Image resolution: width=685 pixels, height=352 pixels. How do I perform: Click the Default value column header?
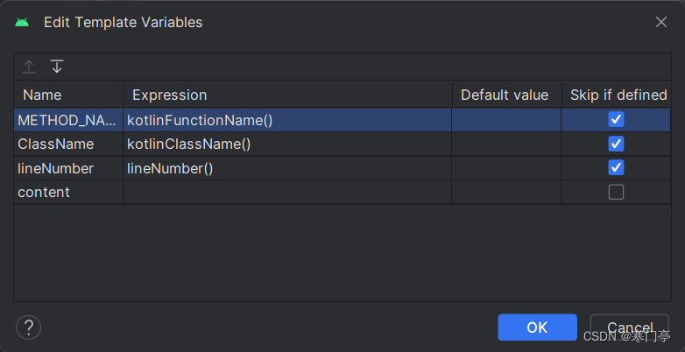click(x=505, y=95)
